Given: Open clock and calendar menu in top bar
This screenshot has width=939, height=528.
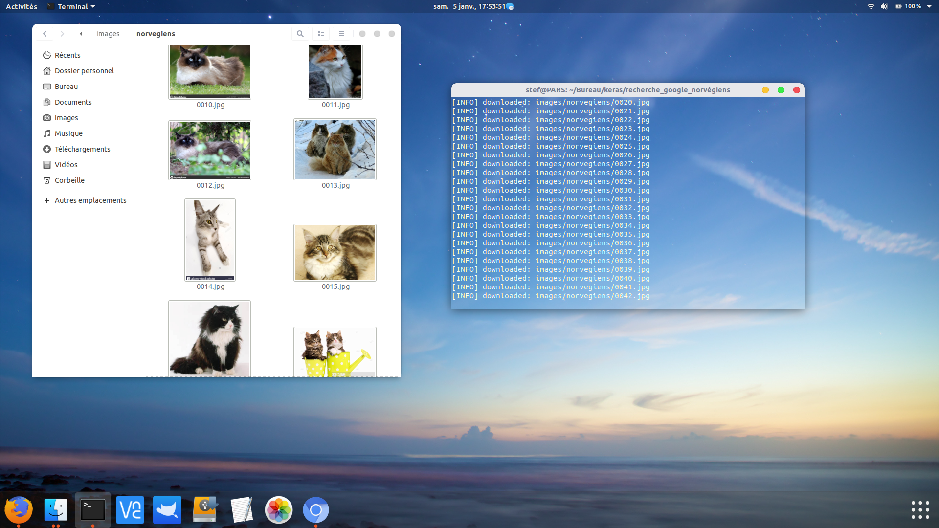Looking at the screenshot, I should coord(469,6).
